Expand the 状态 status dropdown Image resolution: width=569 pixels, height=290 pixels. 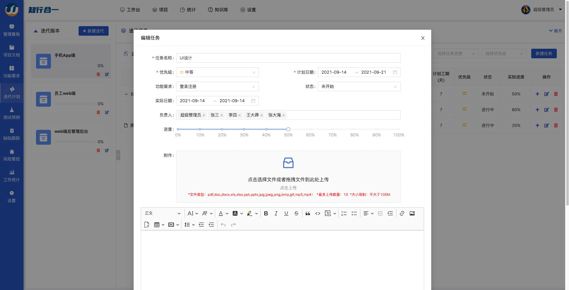pos(359,86)
